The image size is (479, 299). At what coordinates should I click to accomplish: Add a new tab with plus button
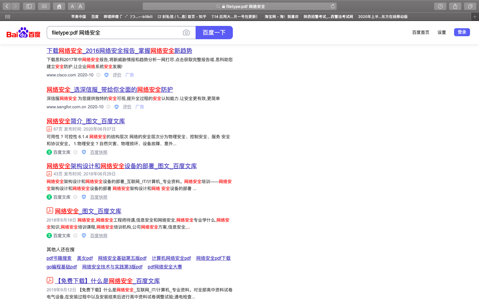click(475, 17)
